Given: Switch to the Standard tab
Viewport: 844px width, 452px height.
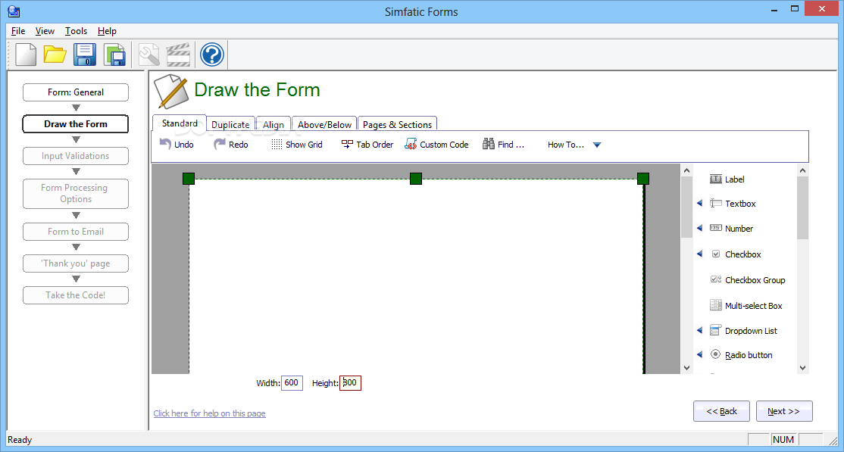Looking at the screenshot, I should tap(180, 123).
